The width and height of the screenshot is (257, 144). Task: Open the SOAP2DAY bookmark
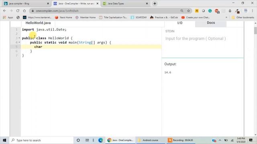[139, 18]
